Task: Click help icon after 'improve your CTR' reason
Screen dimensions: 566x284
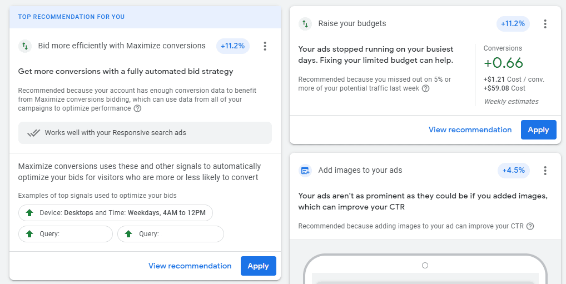Action: [x=530, y=226]
